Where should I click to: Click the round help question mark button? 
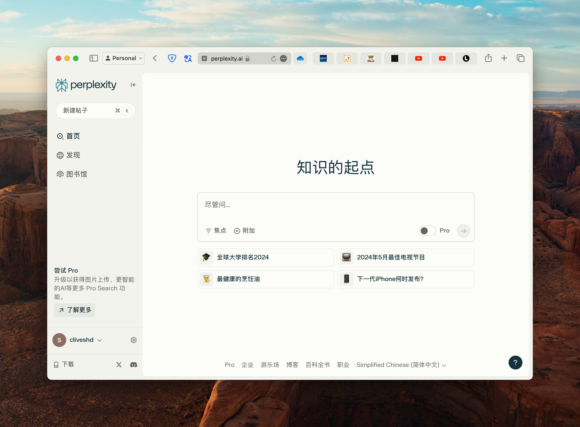pos(515,362)
